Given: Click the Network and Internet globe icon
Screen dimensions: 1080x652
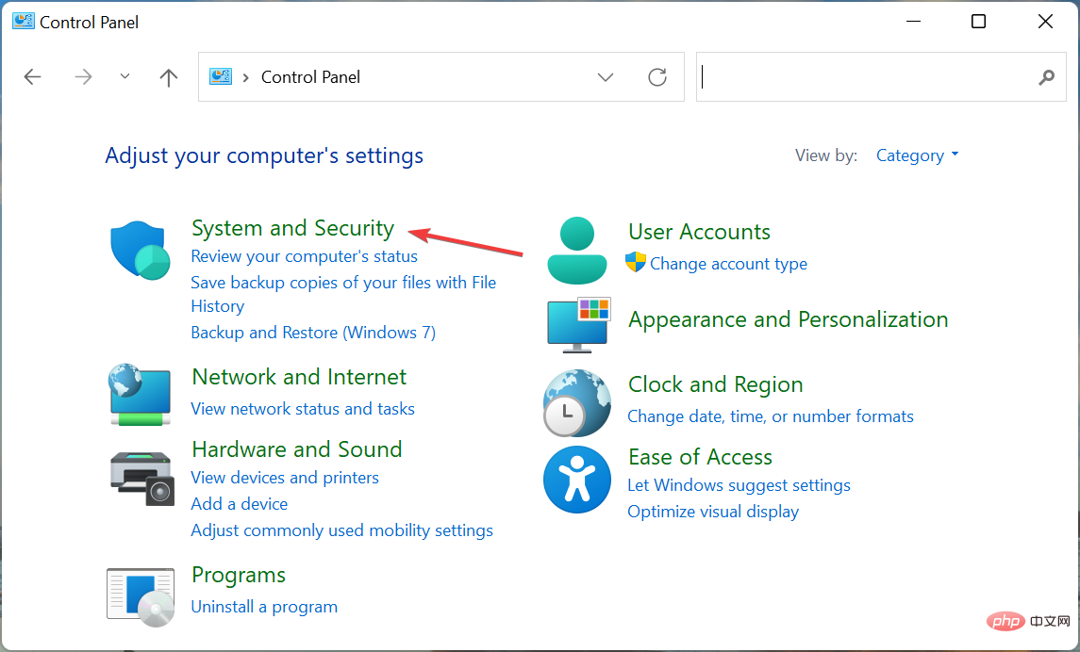Looking at the screenshot, I should pyautogui.click(x=140, y=395).
